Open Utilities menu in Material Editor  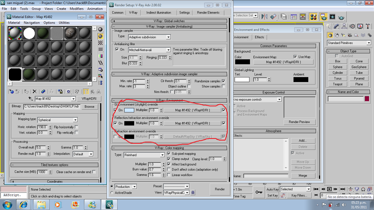pyautogui.click(x=64, y=23)
